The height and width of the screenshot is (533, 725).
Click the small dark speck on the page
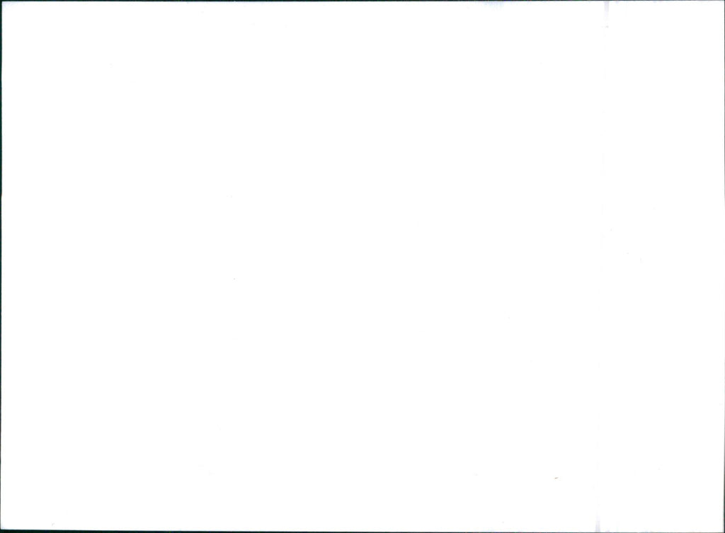click(x=556, y=478)
